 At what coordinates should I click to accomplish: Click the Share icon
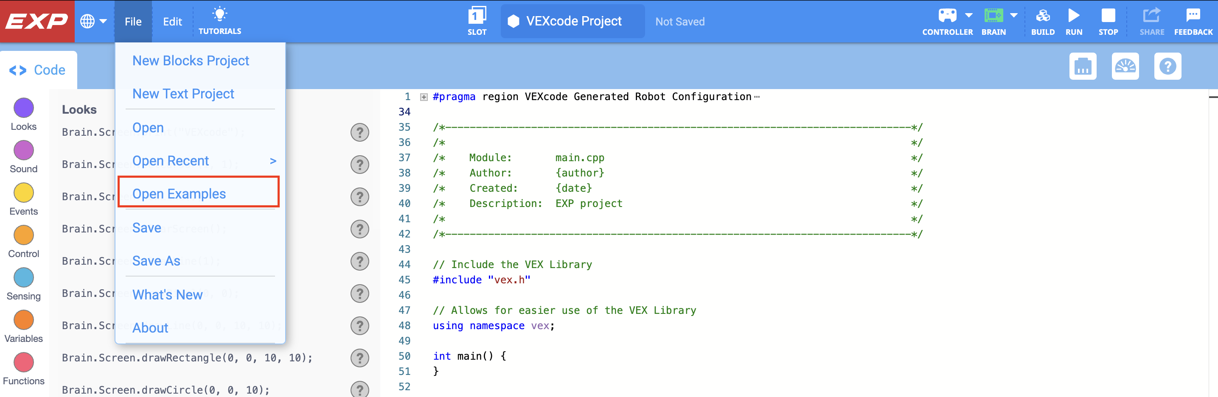[1152, 19]
